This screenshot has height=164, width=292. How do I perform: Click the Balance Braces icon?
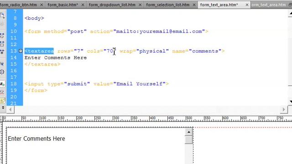(x=2, y=72)
